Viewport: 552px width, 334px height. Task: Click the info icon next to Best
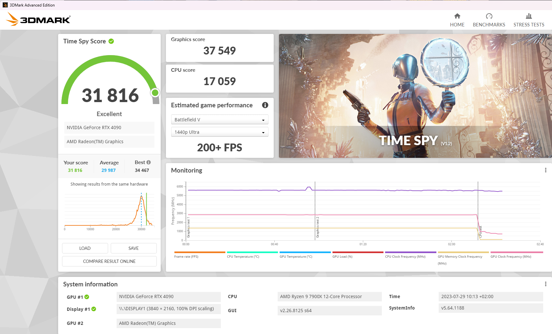tap(149, 162)
